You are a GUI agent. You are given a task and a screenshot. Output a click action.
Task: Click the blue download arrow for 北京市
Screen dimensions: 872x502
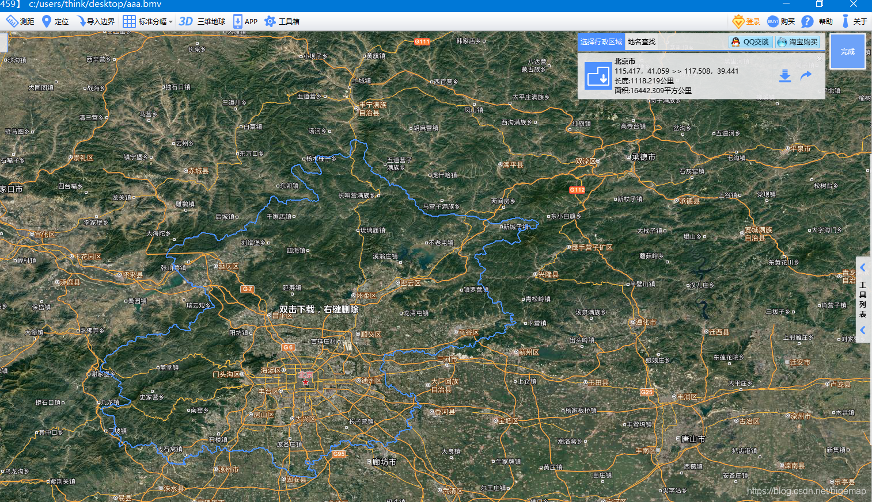tap(785, 76)
